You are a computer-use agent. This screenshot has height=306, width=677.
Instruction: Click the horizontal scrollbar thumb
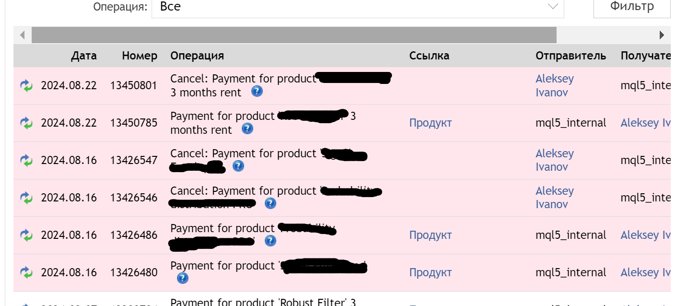[294, 35]
